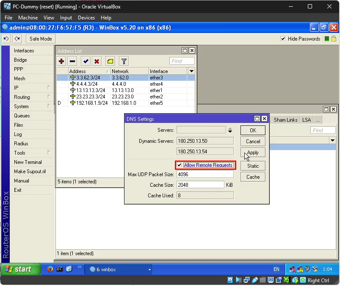This screenshot has width=340, height=286.
Task: Expand the Tools submenu
Action: tap(49, 153)
